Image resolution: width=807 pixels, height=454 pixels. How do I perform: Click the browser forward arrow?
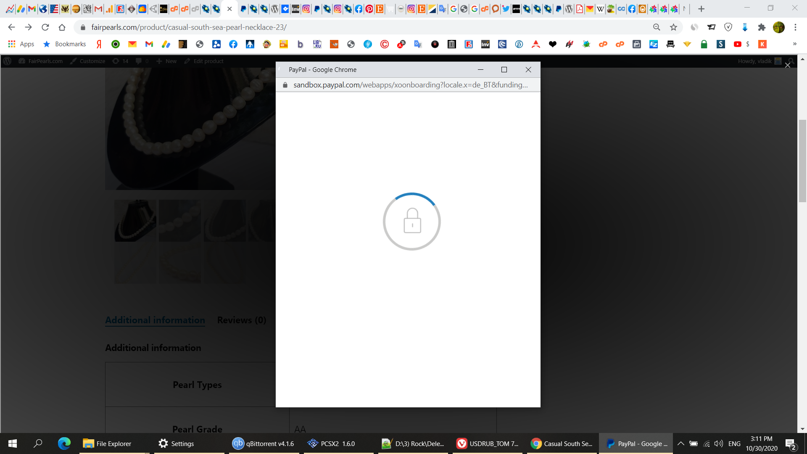pyautogui.click(x=28, y=27)
